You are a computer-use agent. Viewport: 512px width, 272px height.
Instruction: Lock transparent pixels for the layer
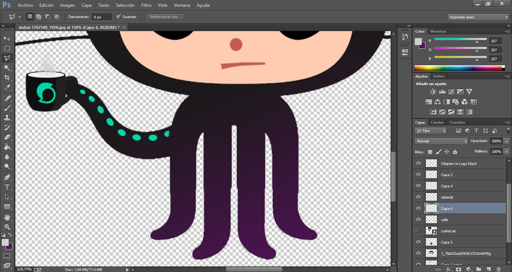point(430,152)
